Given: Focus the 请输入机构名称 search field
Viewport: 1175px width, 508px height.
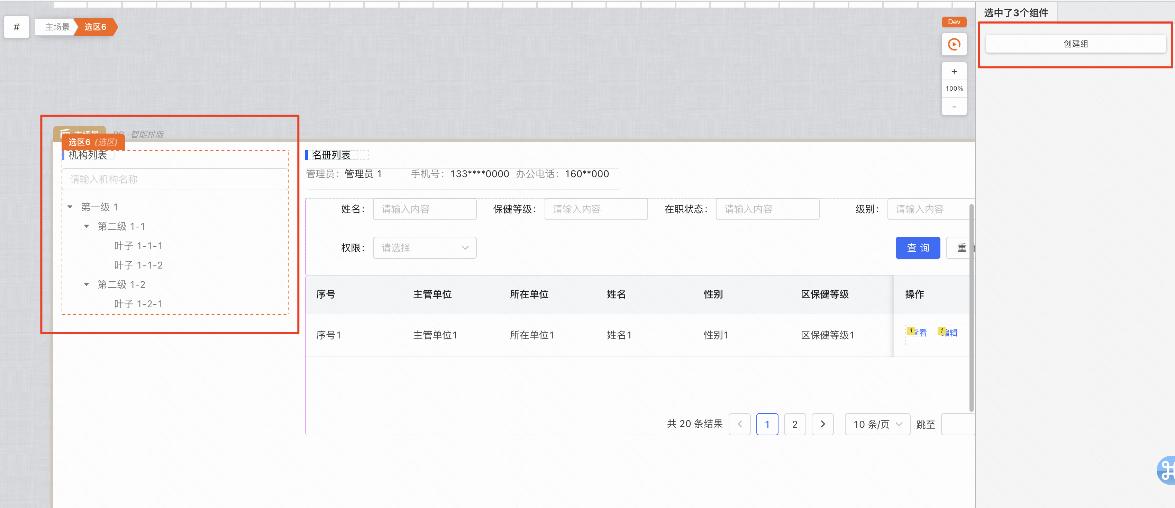Looking at the screenshot, I should click(175, 179).
